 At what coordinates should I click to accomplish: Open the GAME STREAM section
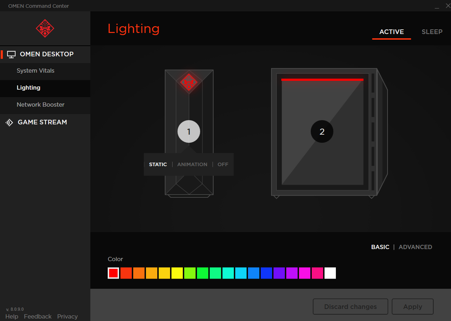point(45,123)
